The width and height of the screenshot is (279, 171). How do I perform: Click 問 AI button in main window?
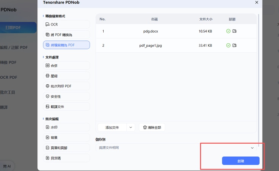pos(7,166)
